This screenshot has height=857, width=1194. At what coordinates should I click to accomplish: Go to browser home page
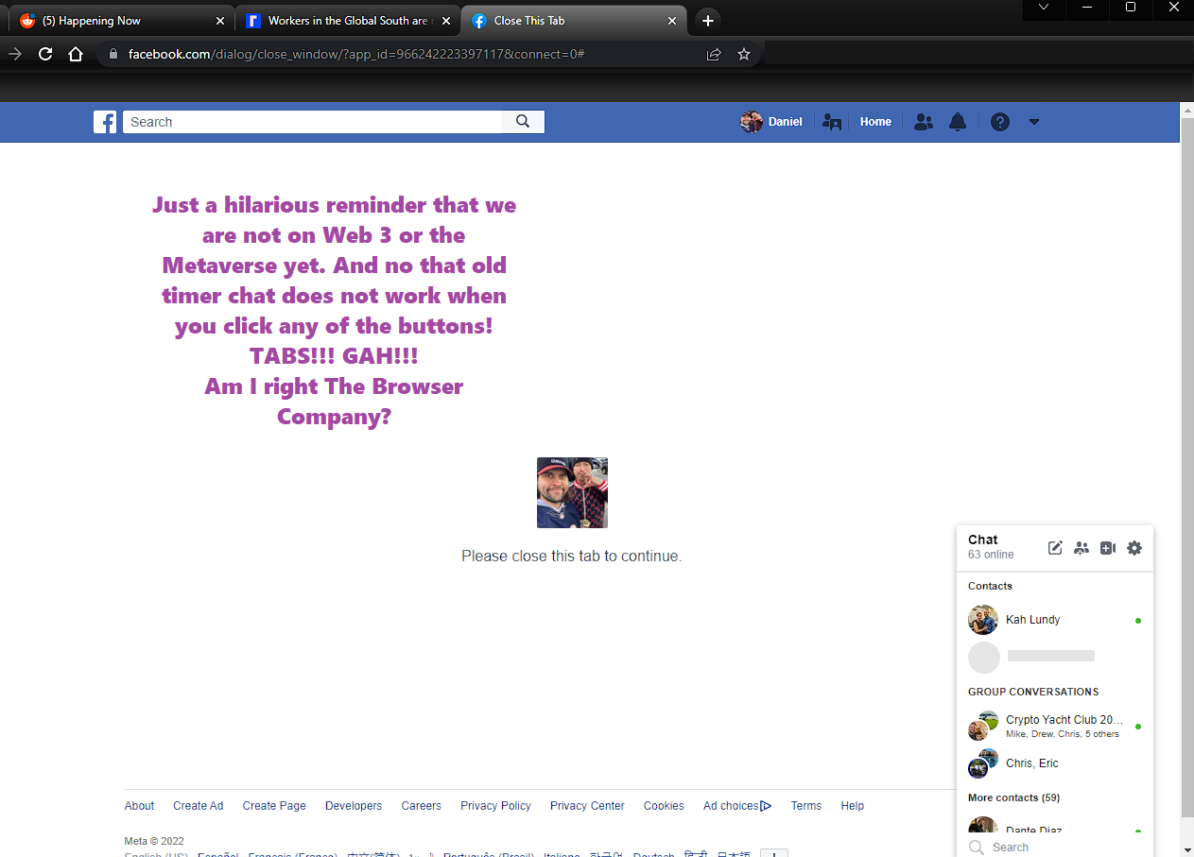tap(76, 54)
